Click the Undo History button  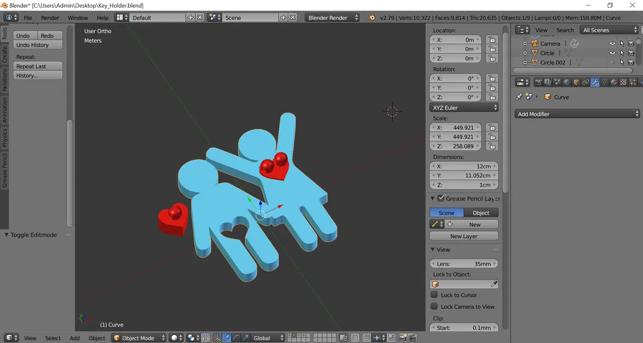(38, 44)
